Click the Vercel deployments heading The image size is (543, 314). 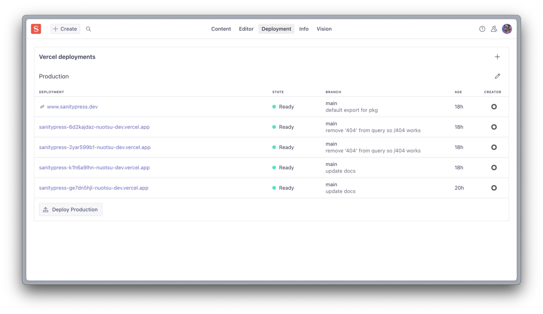pyautogui.click(x=67, y=57)
